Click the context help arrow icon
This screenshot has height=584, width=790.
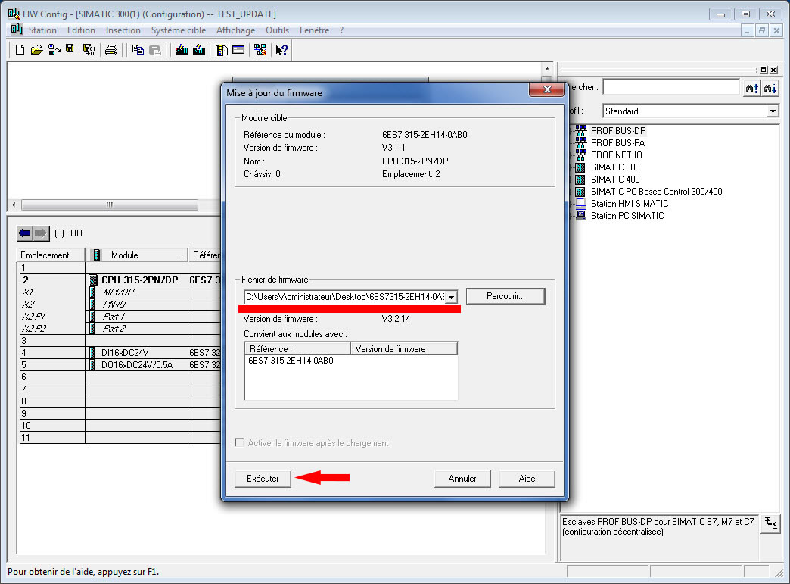coord(281,50)
